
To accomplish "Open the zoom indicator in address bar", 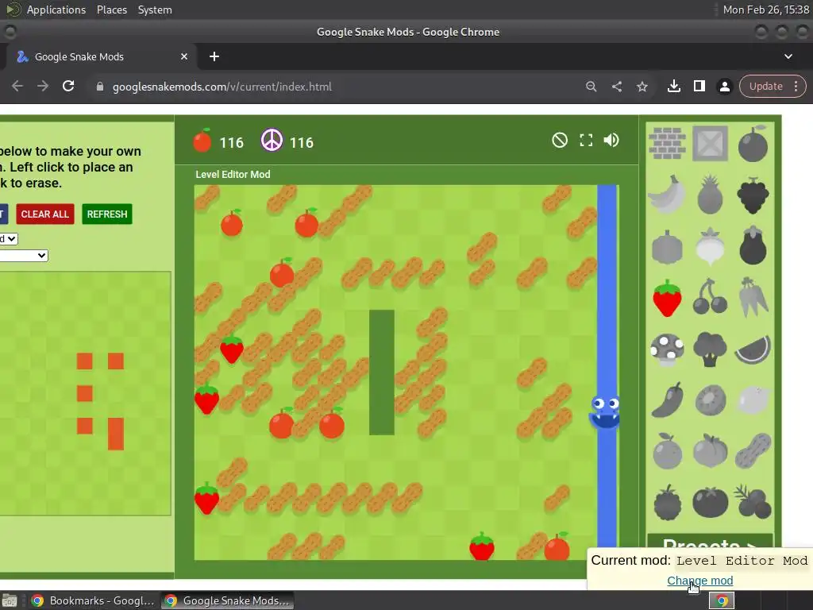I will (x=591, y=87).
